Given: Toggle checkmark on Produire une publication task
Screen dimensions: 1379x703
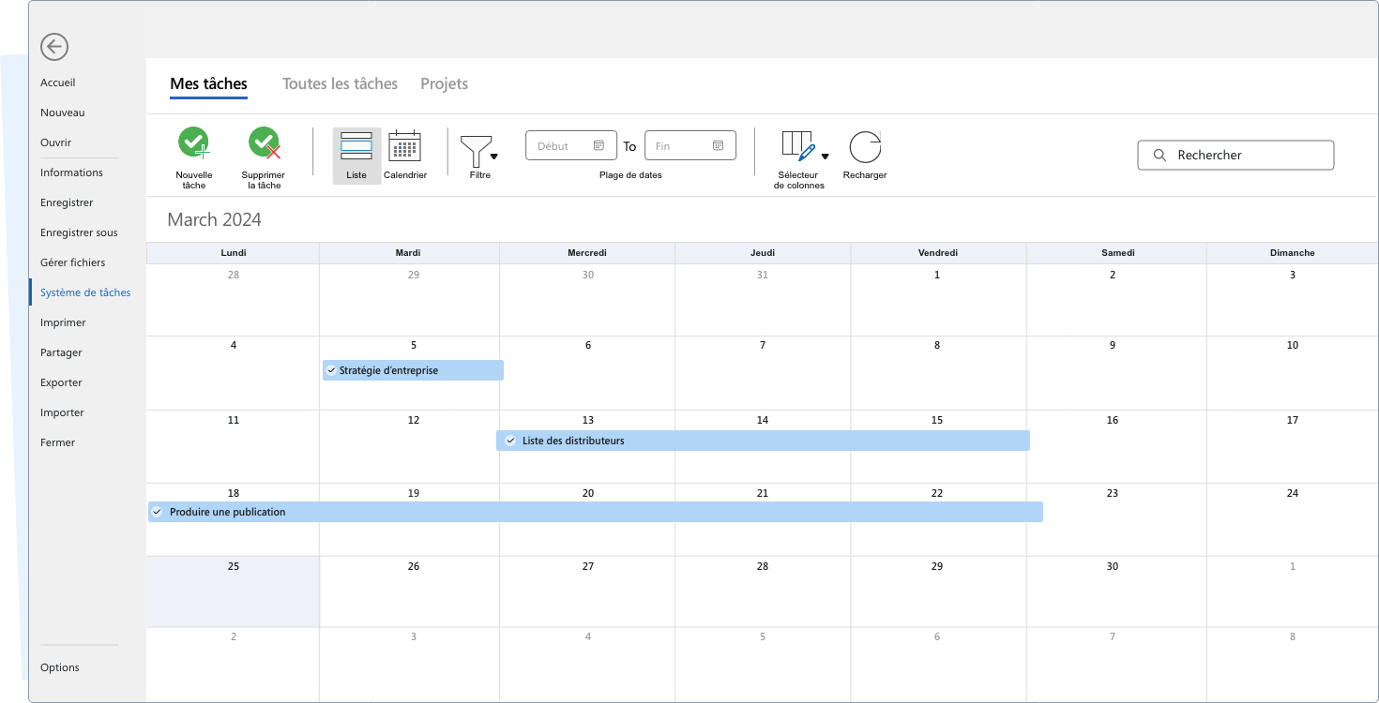Looking at the screenshot, I should coord(157,512).
